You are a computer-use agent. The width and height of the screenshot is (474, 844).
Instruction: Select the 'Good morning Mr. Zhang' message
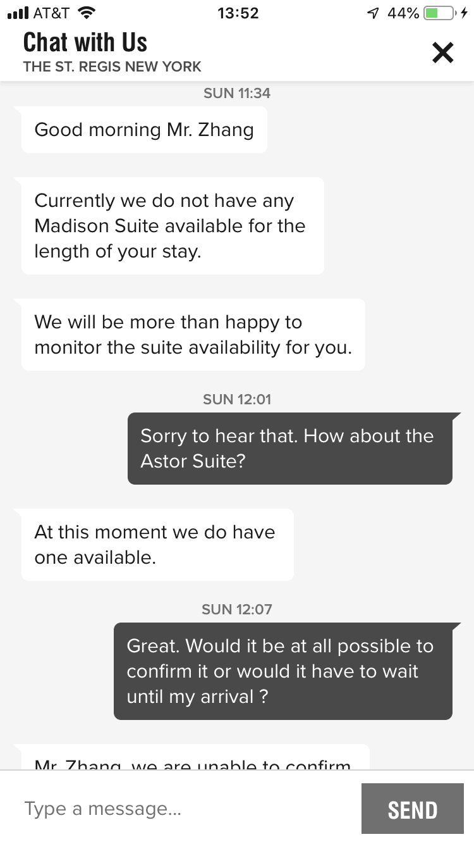click(x=144, y=130)
